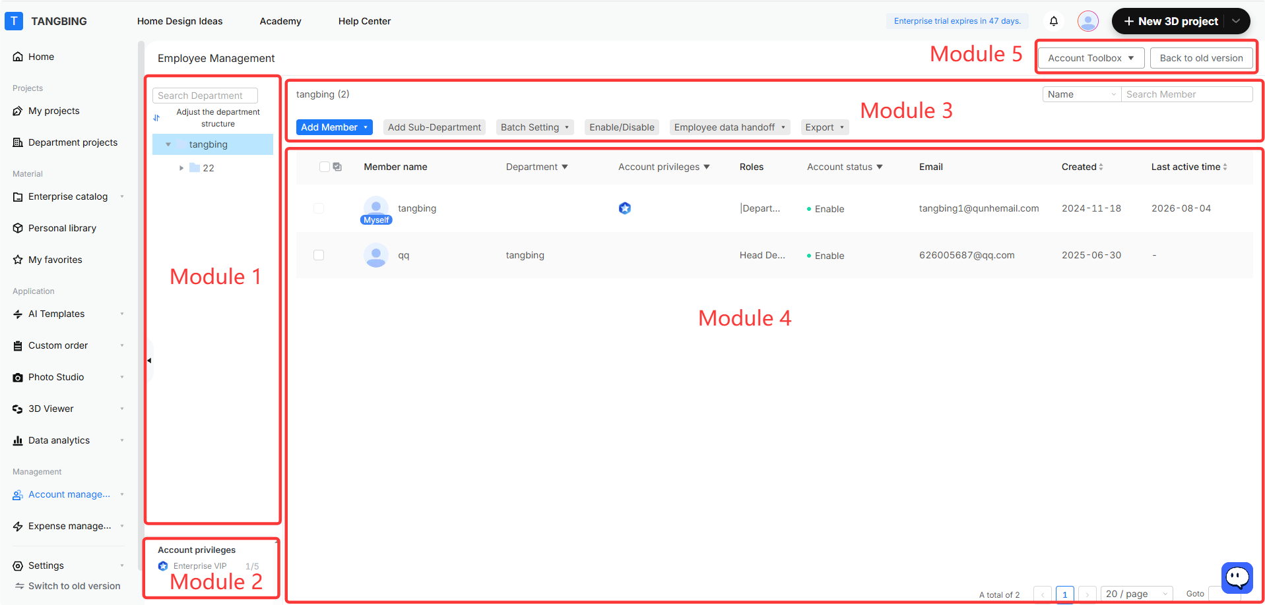This screenshot has height=605, width=1265.
Task: Click the Home sidebar icon
Action: (18, 57)
